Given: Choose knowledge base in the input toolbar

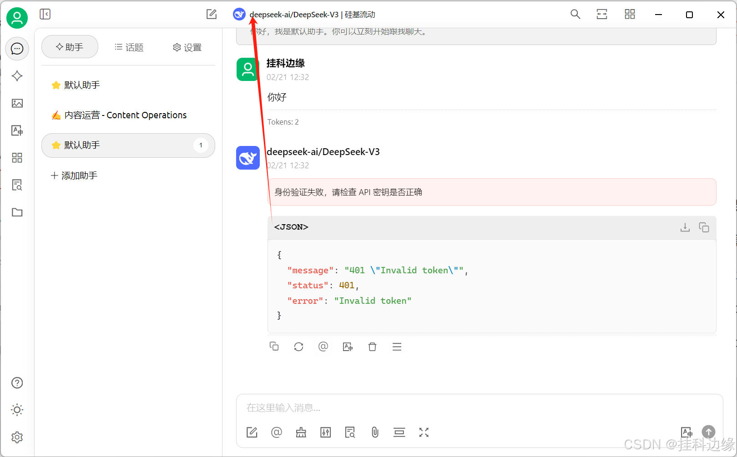Looking at the screenshot, I should pyautogui.click(x=350, y=432).
